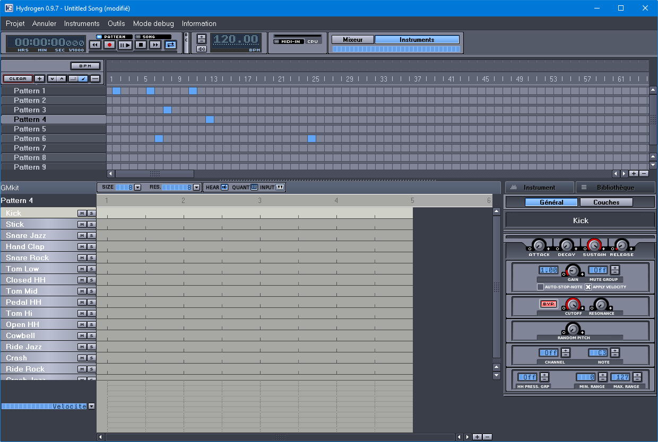This screenshot has width=658, height=442.
Task: Toggle the QUANT grid quantize icon
Action: (254, 187)
